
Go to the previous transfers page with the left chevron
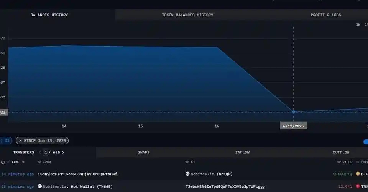click(40, 152)
